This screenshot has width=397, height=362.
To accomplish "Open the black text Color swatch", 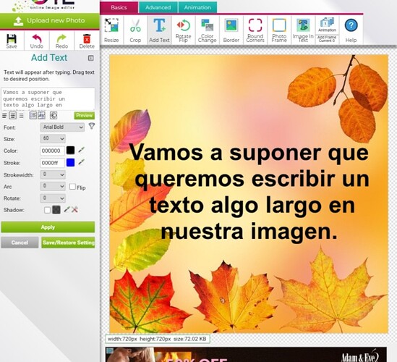I will pyautogui.click(x=70, y=150).
